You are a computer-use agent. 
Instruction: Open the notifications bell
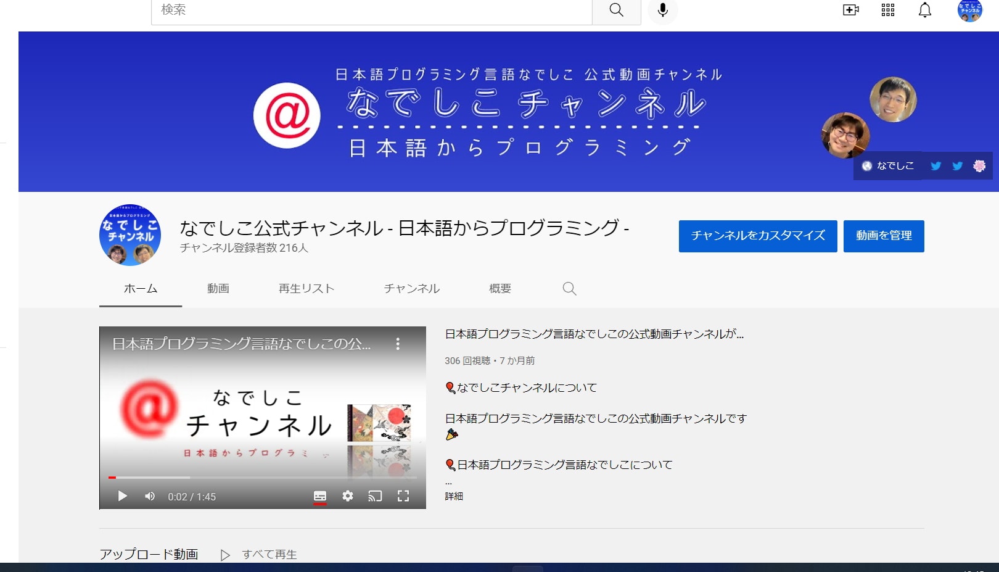[925, 10]
